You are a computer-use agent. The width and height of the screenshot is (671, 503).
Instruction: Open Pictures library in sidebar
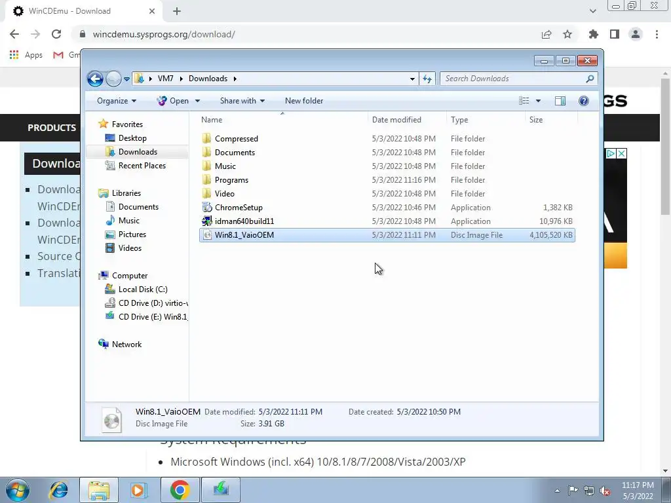point(132,234)
